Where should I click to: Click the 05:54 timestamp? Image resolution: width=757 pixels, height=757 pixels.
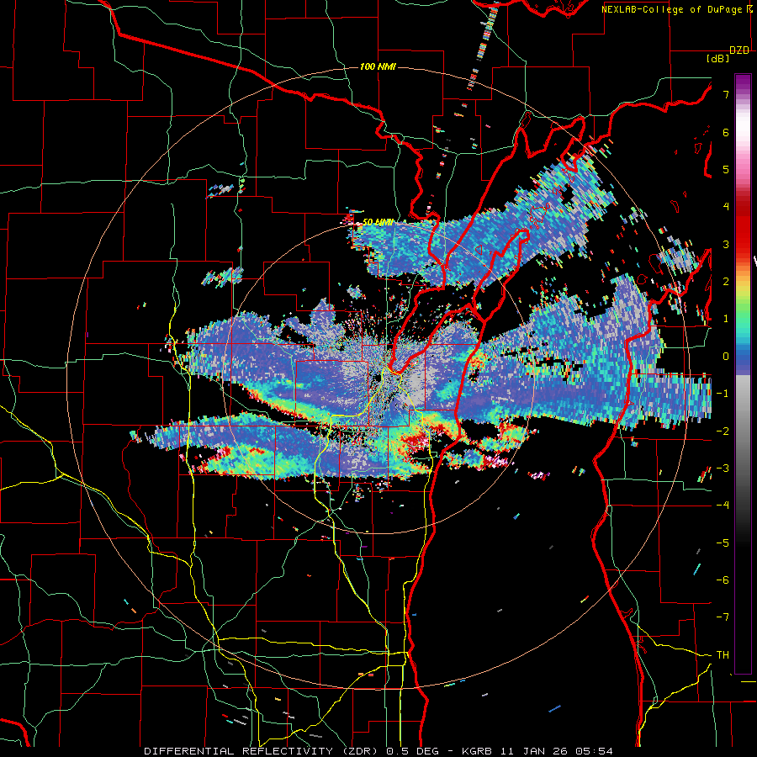point(594,751)
